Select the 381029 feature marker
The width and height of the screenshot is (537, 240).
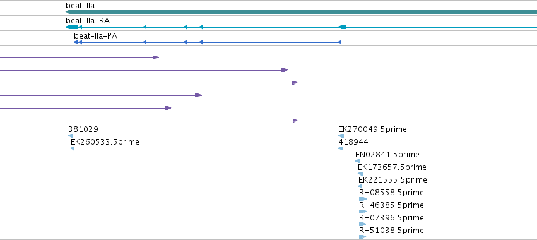70,136
